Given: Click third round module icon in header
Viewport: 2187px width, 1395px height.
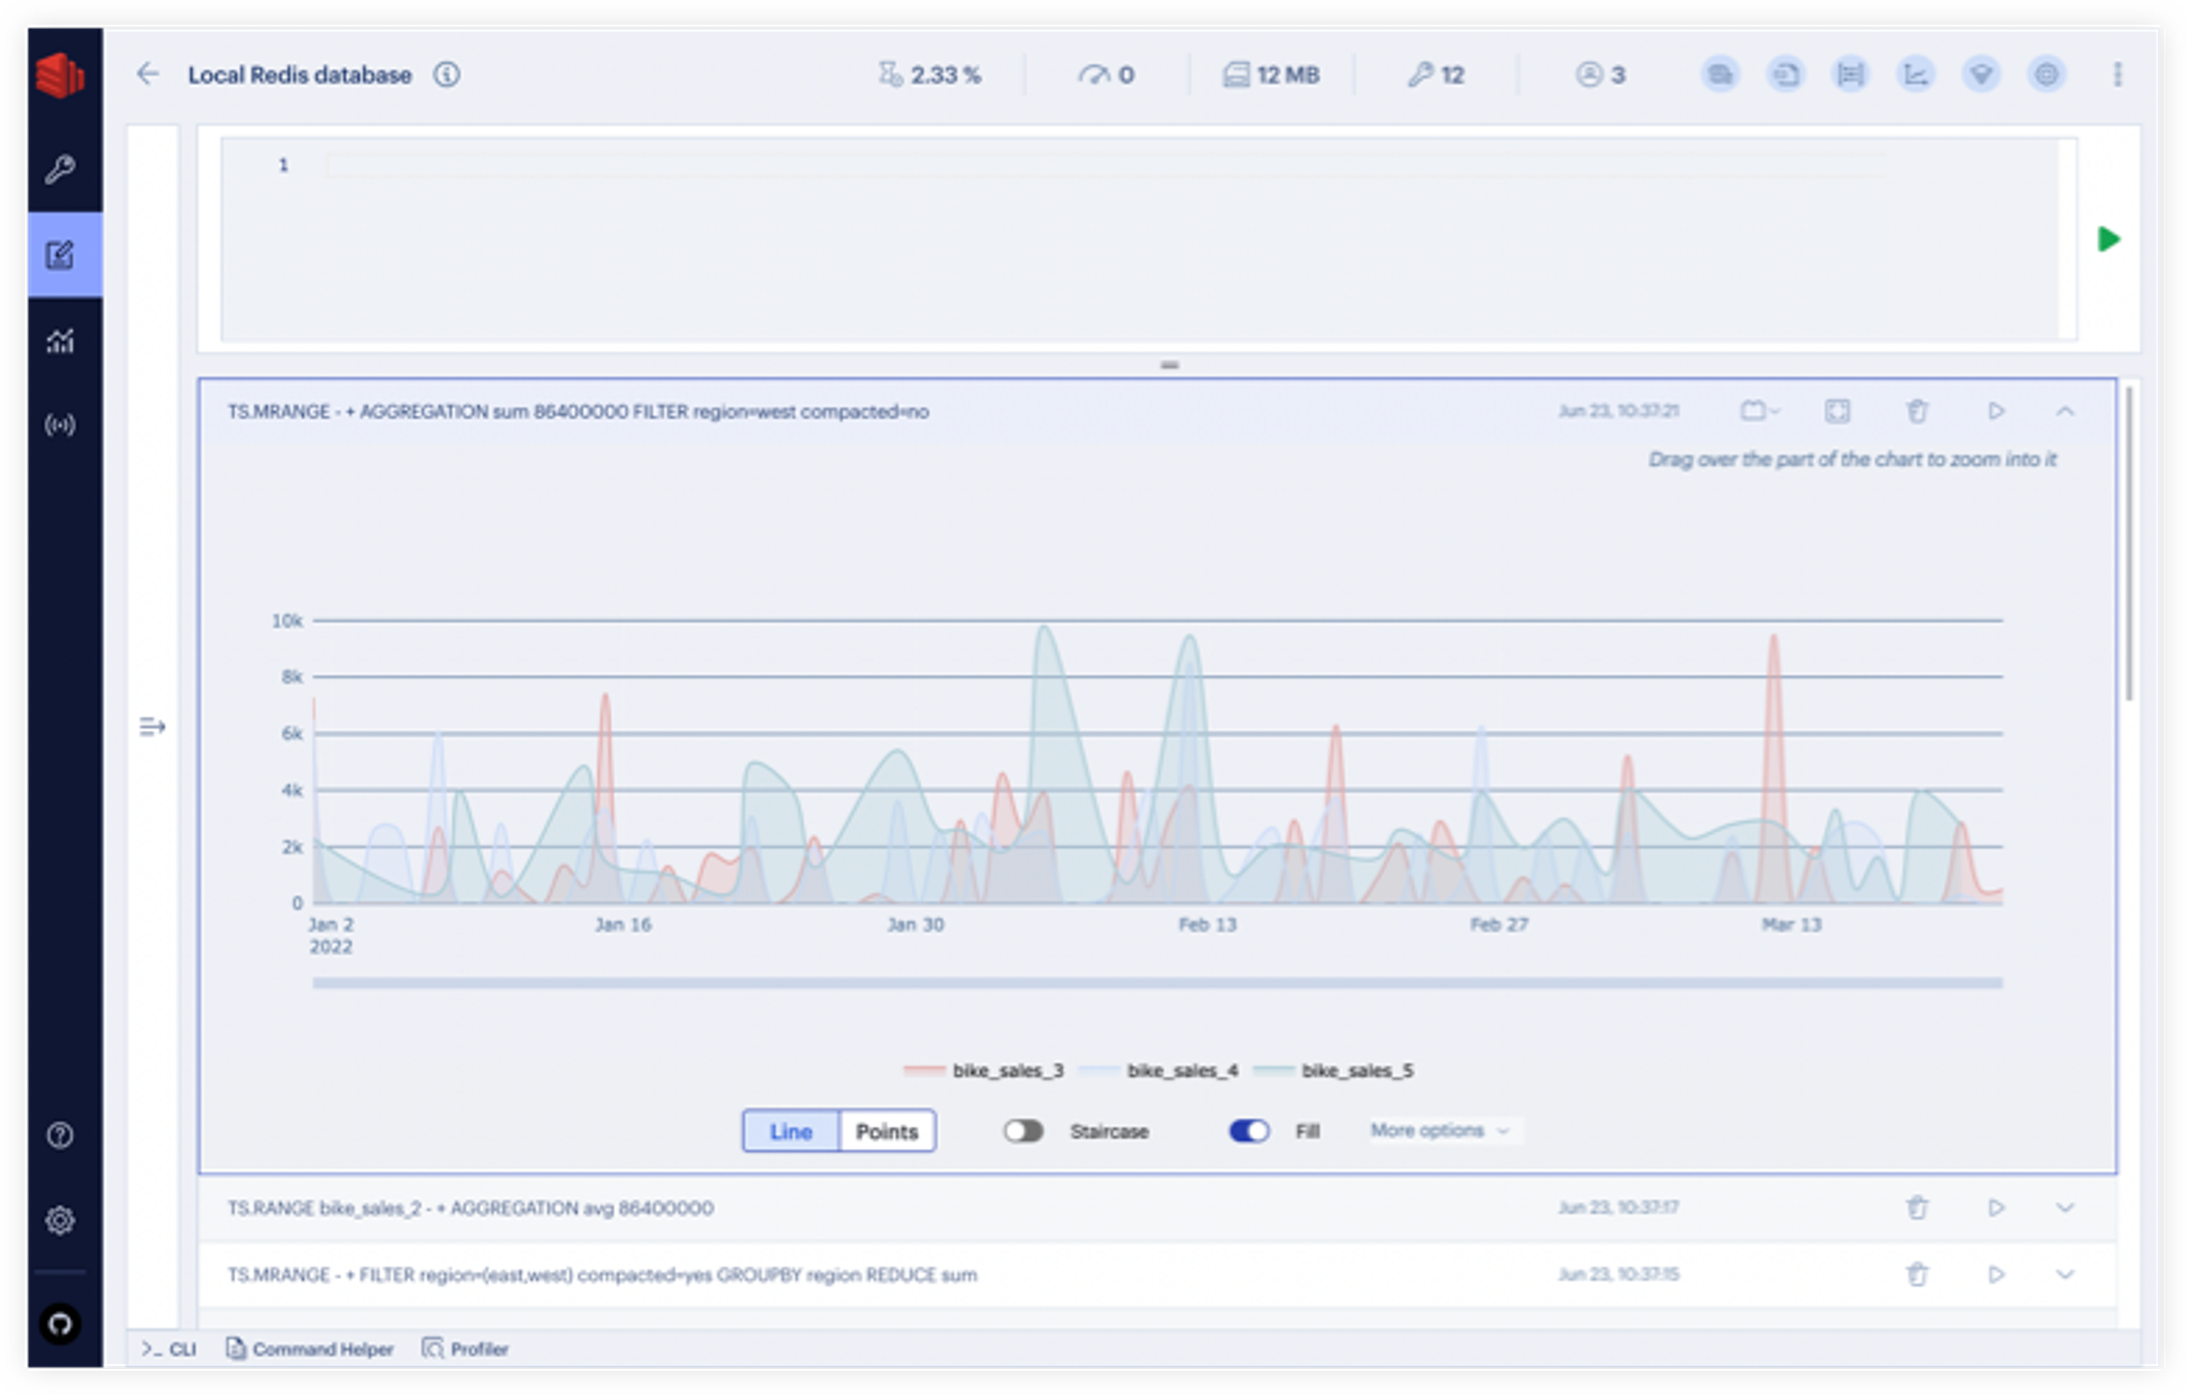Looking at the screenshot, I should [1850, 75].
